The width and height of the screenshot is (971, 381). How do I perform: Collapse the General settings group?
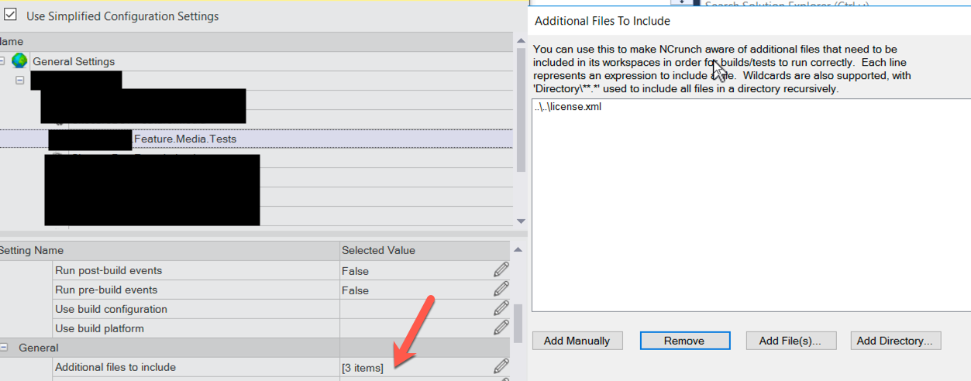(x=3, y=348)
